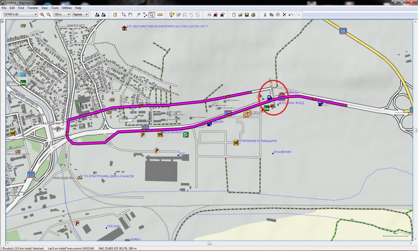Open the Transfer menu

[x=33, y=8]
